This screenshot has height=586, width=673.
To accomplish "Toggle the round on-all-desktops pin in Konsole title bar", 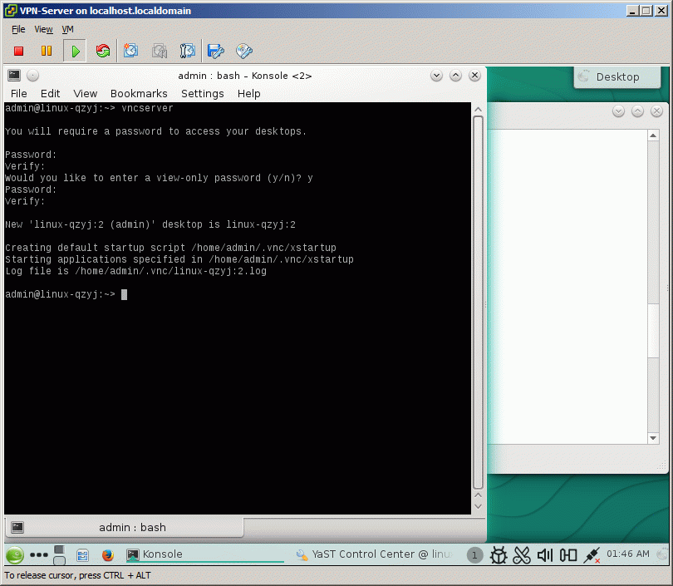I will click(x=33, y=76).
